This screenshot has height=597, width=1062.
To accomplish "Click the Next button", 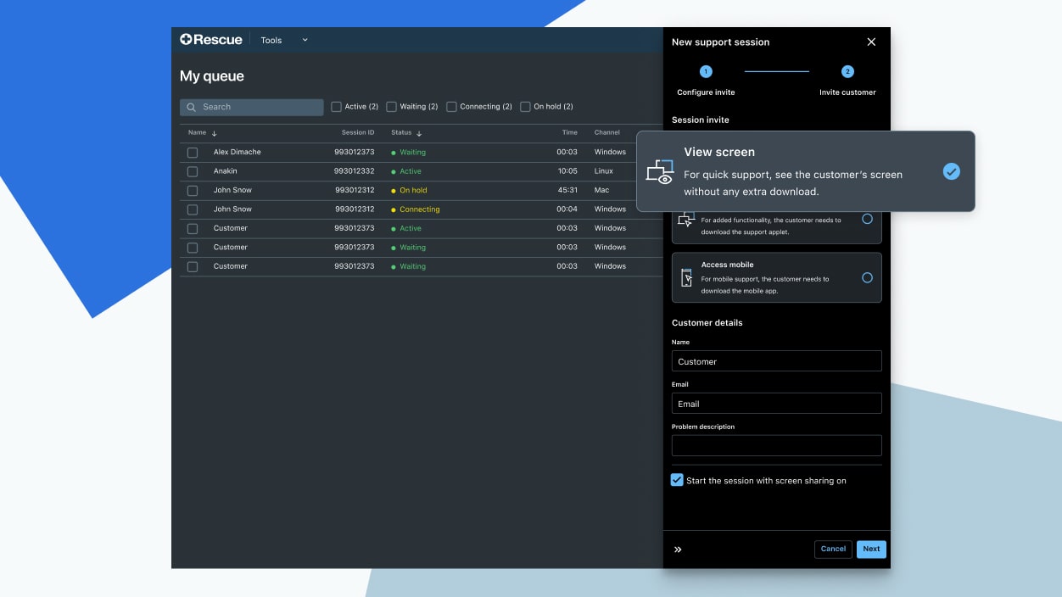I will (x=870, y=549).
